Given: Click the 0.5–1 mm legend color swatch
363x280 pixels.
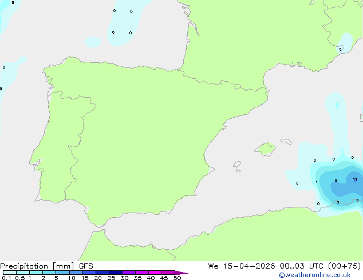Looking at the screenshot, I should pos(23,273).
